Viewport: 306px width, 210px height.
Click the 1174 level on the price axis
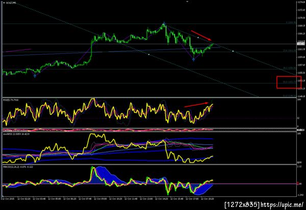tap(301, 2)
